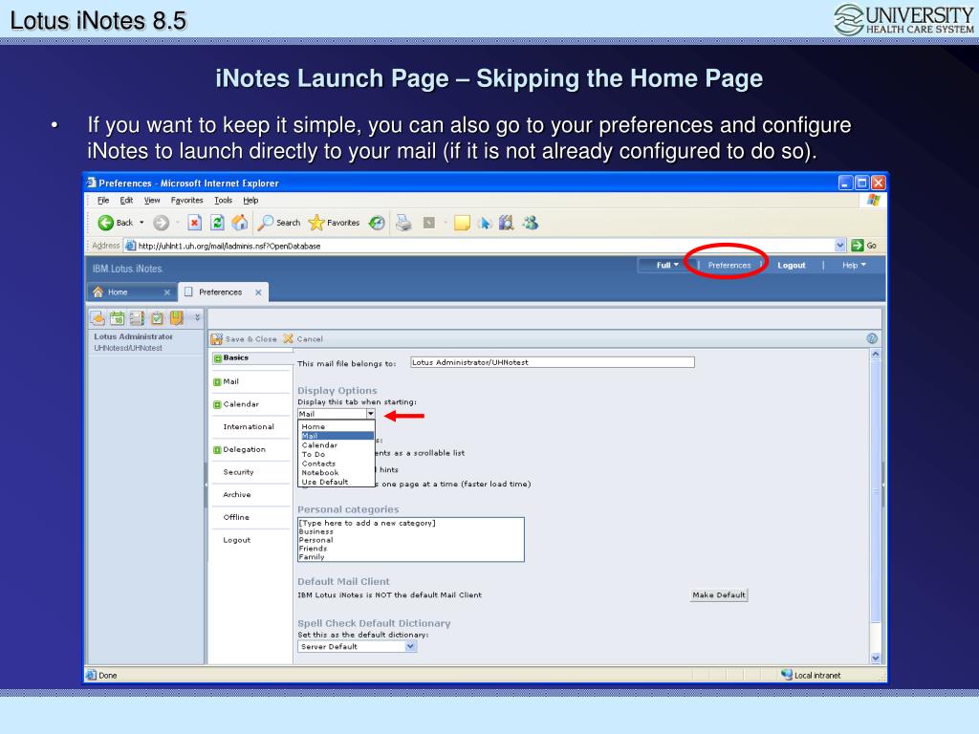Click the Research books icon in the toolbar
The width and height of the screenshot is (979, 734).
(507, 223)
